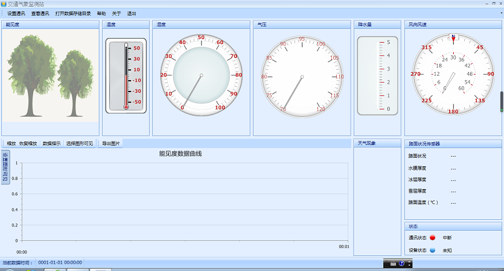Toggle the 数据指示 toolbar option
Screen dimensions: 504x271
pos(51,143)
